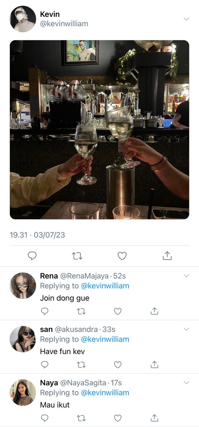
Task: Open the wine glasses photo
Action: click(99, 130)
